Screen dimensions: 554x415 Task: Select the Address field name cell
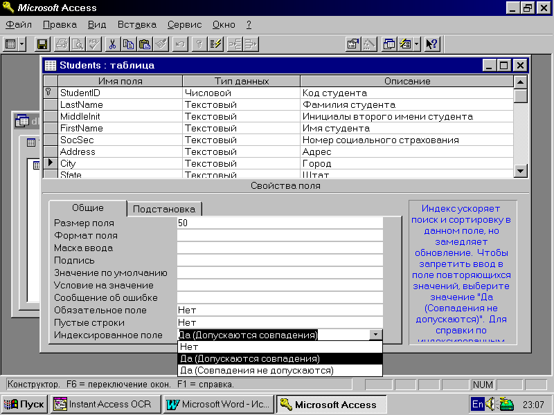[x=120, y=151]
